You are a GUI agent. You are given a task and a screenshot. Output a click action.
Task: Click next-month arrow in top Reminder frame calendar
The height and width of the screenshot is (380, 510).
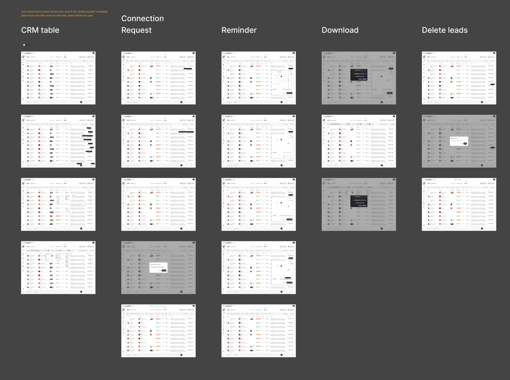coord(285,72)
